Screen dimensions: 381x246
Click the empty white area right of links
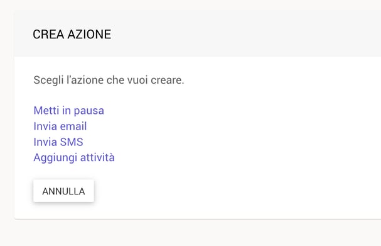point(243,134)
